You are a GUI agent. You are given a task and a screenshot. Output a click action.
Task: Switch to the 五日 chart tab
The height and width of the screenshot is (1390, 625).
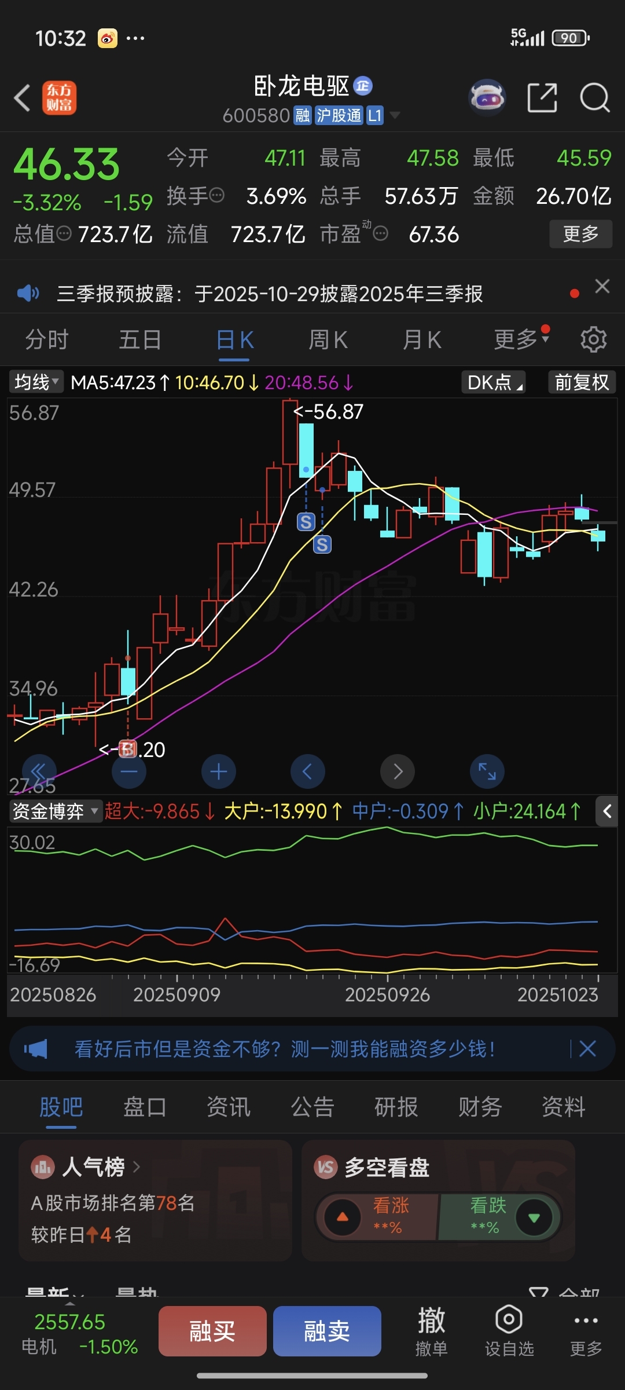pyautogui.click(x=140, y=339)
